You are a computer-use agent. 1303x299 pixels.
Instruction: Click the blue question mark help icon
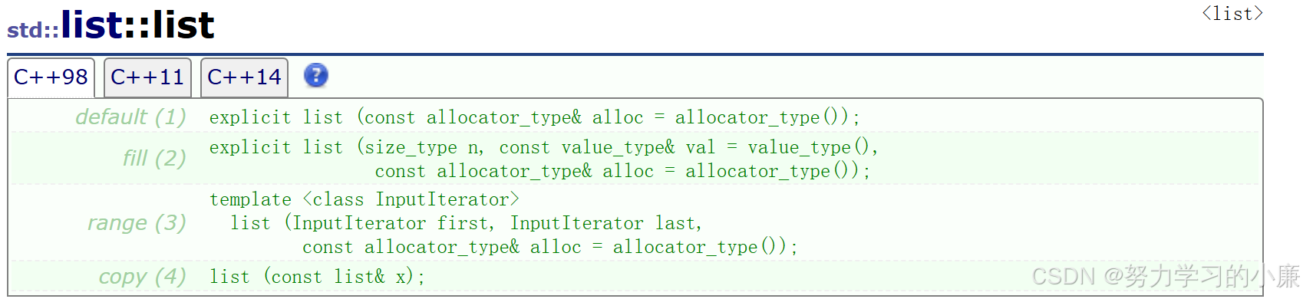click(315, 75)
